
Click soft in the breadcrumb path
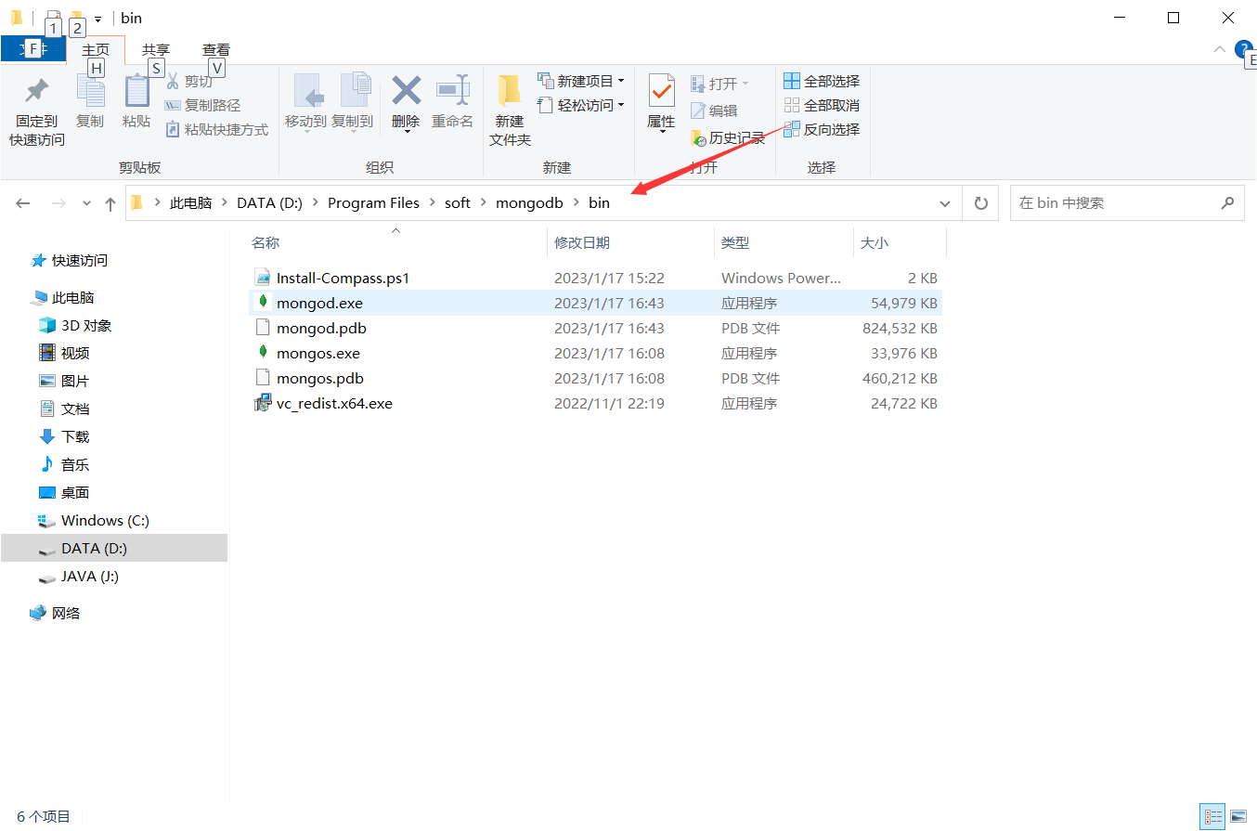[458, 203]
